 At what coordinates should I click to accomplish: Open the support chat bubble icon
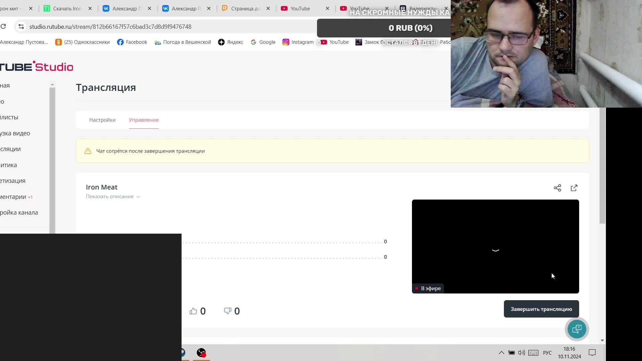tap(577, 329)
